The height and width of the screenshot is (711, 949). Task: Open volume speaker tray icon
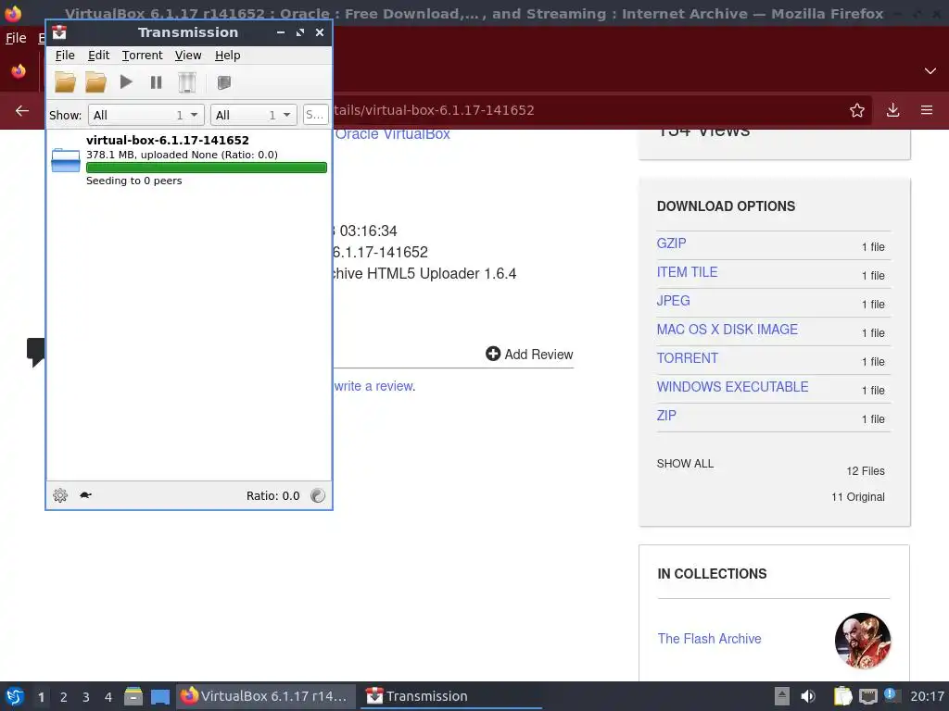tap(808, 696)
